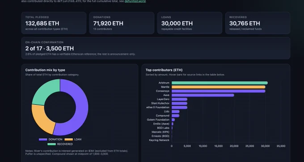This screenshot has width=304, height=162.
Task: Click the Mantle orange bar
Action: tap(219, 87)
